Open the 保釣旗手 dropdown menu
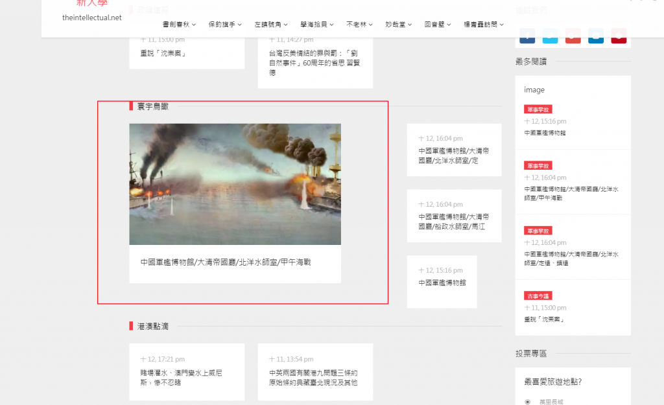 pos(224,24)
